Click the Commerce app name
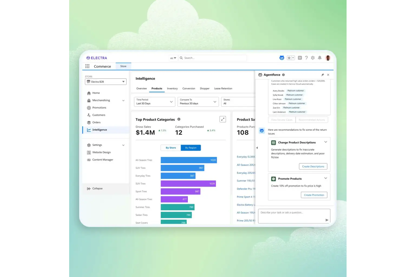 click(x=102, y=67)
